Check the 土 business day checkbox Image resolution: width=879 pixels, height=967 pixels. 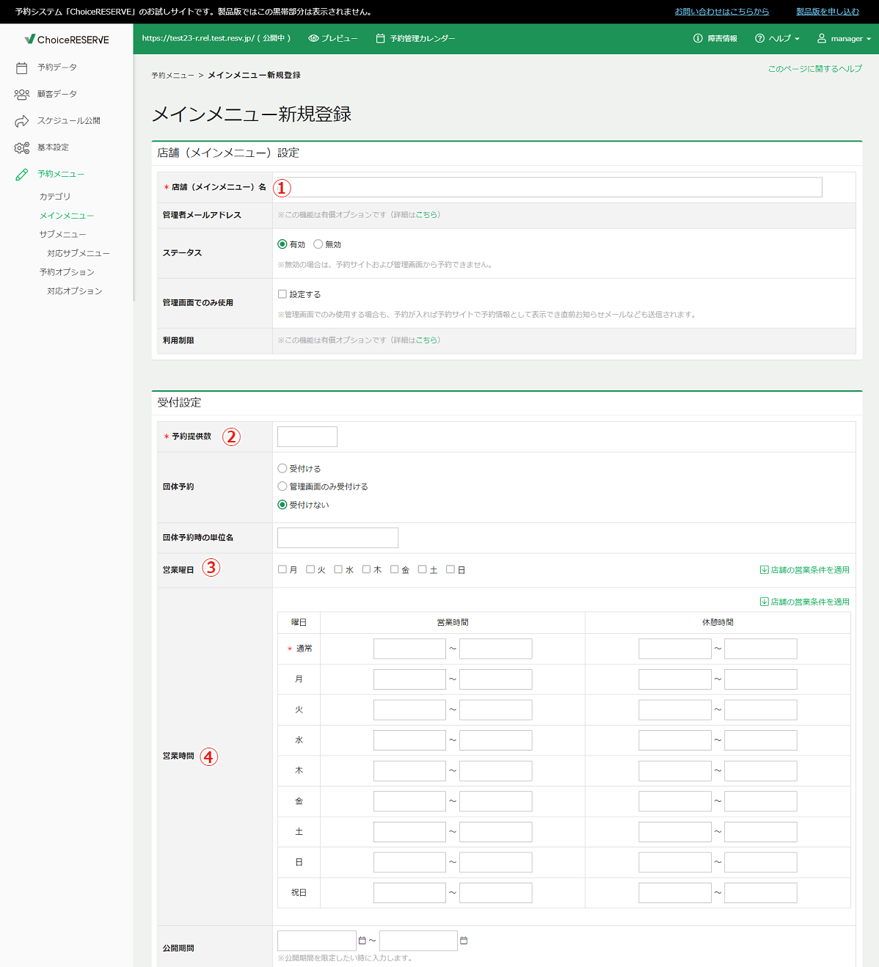pos(422,569)
